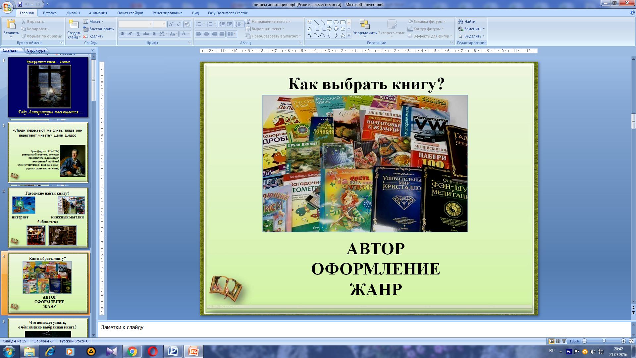
Task: Decrease font size with the small A button
Action: point(178,24)
